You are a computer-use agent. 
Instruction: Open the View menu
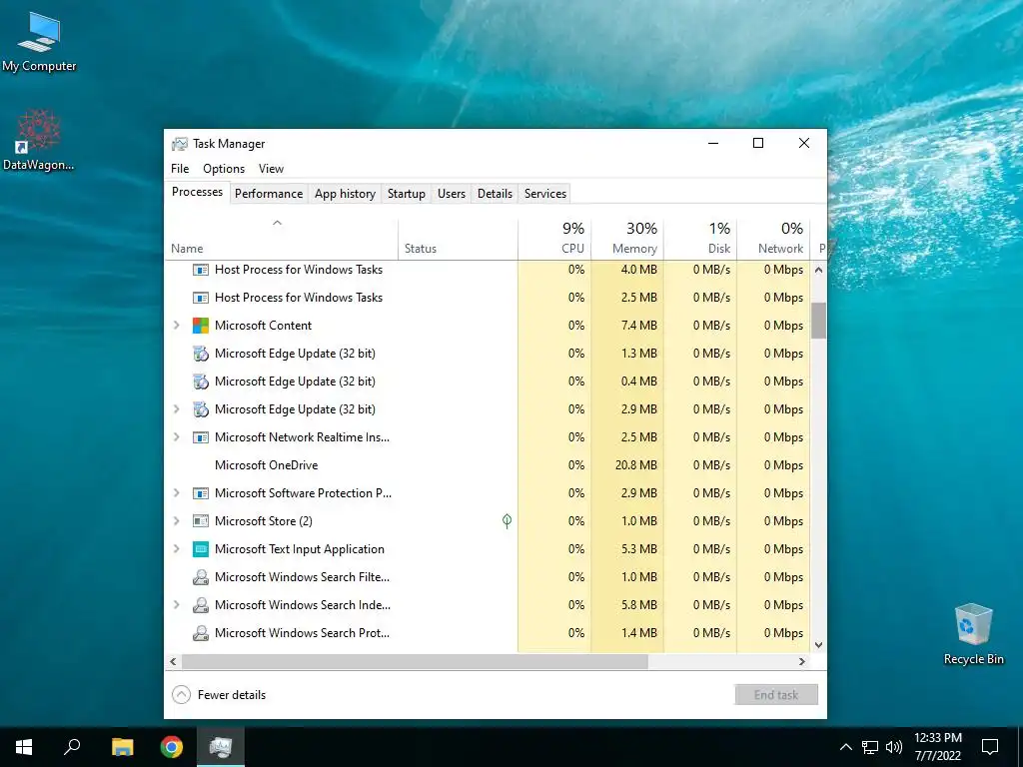[271, 169]
